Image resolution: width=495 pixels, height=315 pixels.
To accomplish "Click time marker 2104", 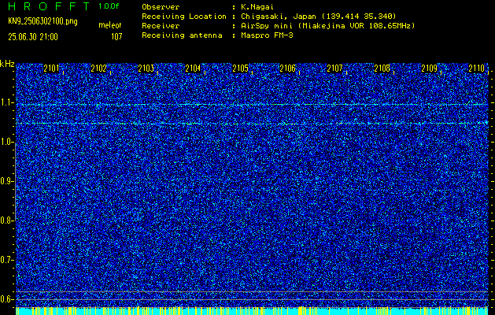I will click(x=193, y=69).
